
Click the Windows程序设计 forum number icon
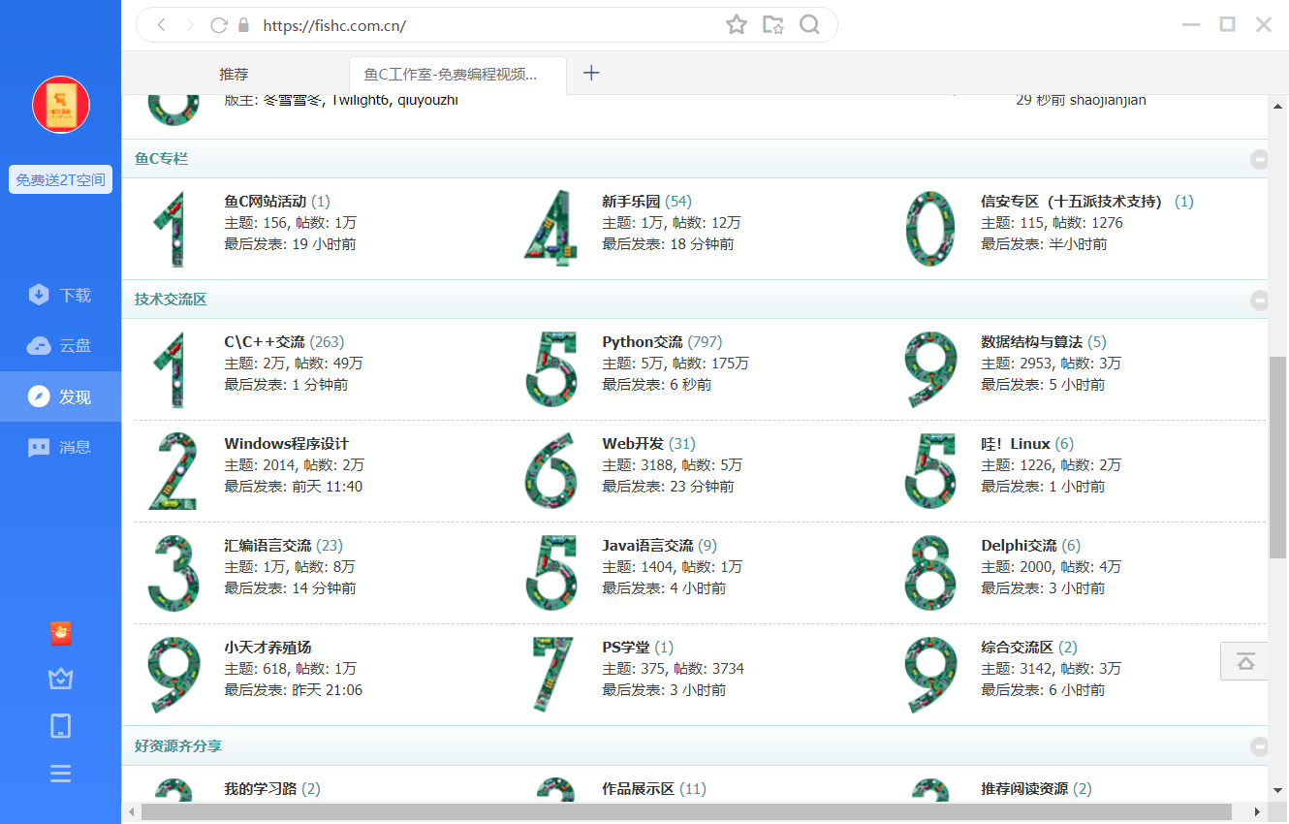(173, 472)
